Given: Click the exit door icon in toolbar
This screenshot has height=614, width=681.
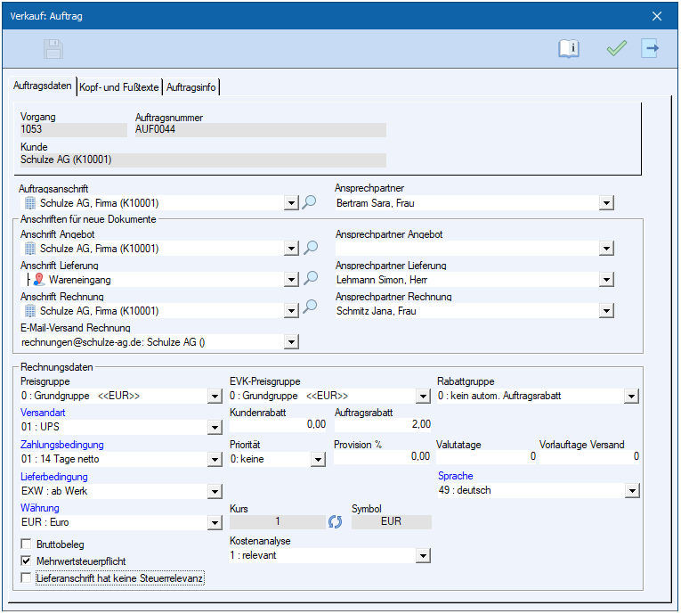Looking at the screenshot, I should [x=650, y=49].
